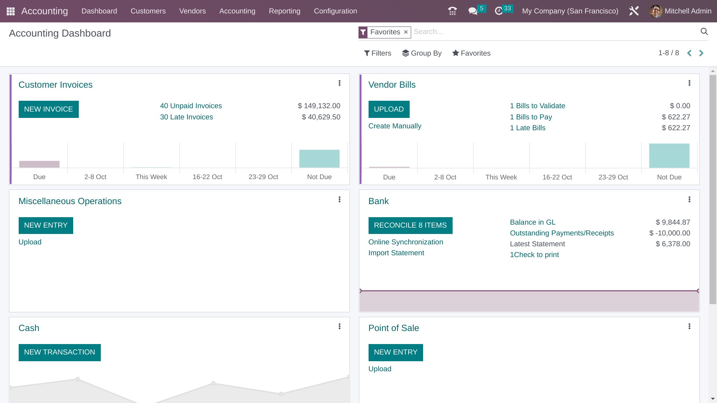Viewport: 717px width, 403px height.
Task: Click the funnel icon in the Favorites facet
Action: coord(363,32)
